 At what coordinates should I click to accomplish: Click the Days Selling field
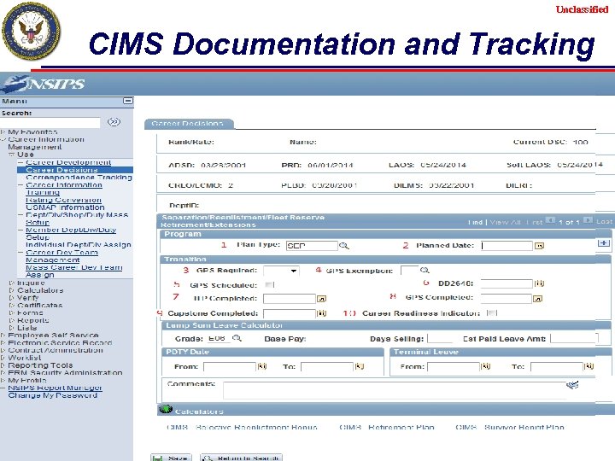tap(440, 339)
